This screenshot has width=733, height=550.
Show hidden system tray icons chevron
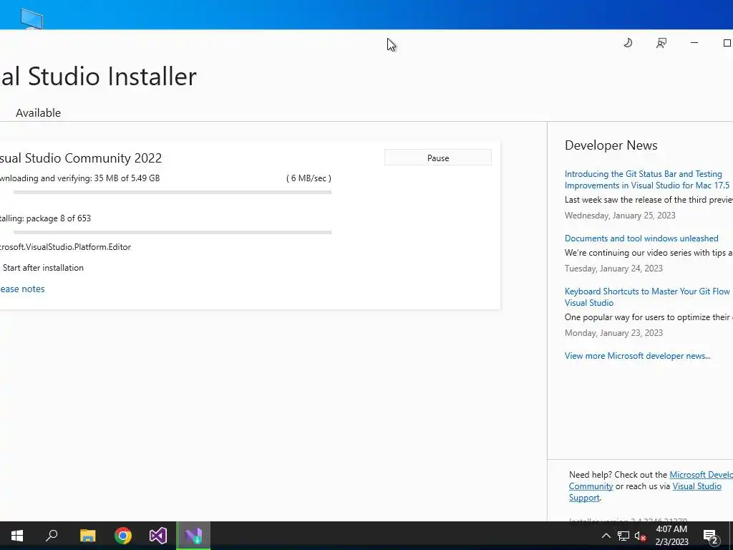coord(606,536)
